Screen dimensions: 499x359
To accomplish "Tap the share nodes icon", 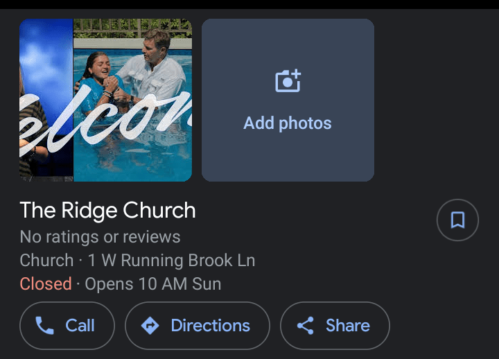I will (306, 326).
